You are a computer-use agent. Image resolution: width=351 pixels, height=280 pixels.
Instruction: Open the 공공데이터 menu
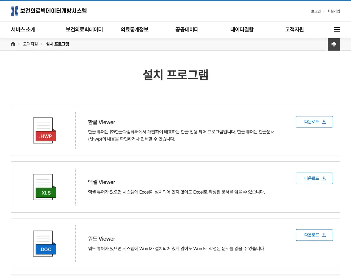[x=187, y=30]
